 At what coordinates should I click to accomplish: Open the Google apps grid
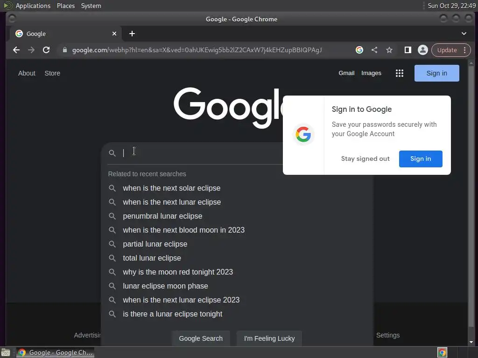(400, 73)
